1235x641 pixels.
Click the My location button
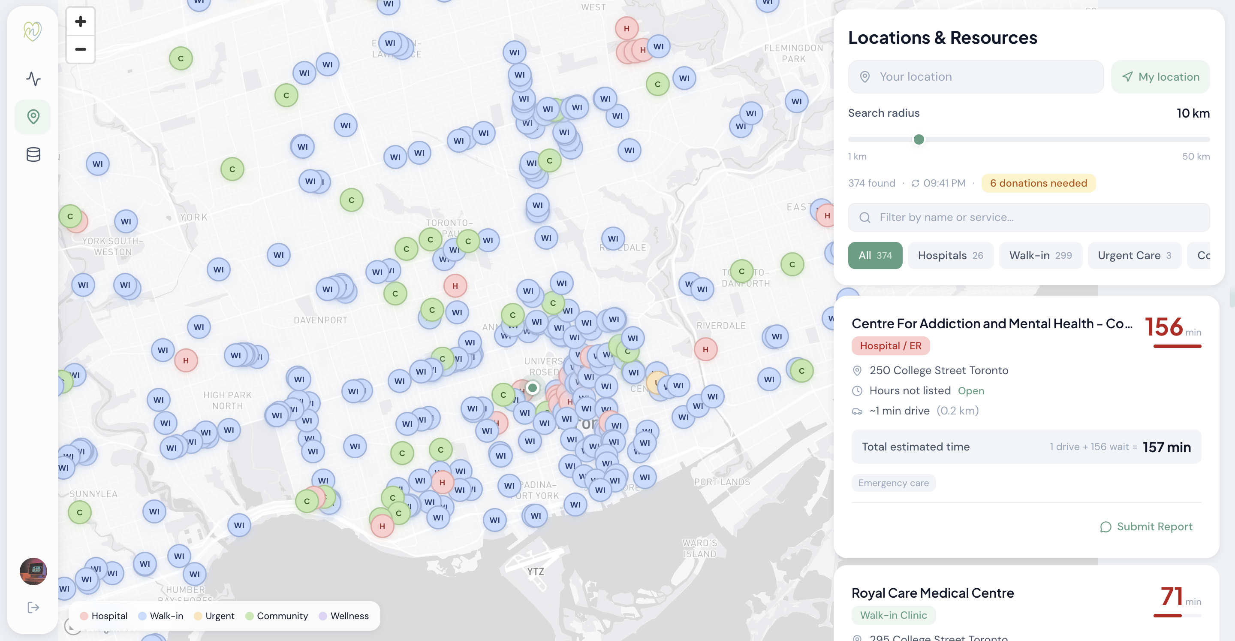point(1160,77)
